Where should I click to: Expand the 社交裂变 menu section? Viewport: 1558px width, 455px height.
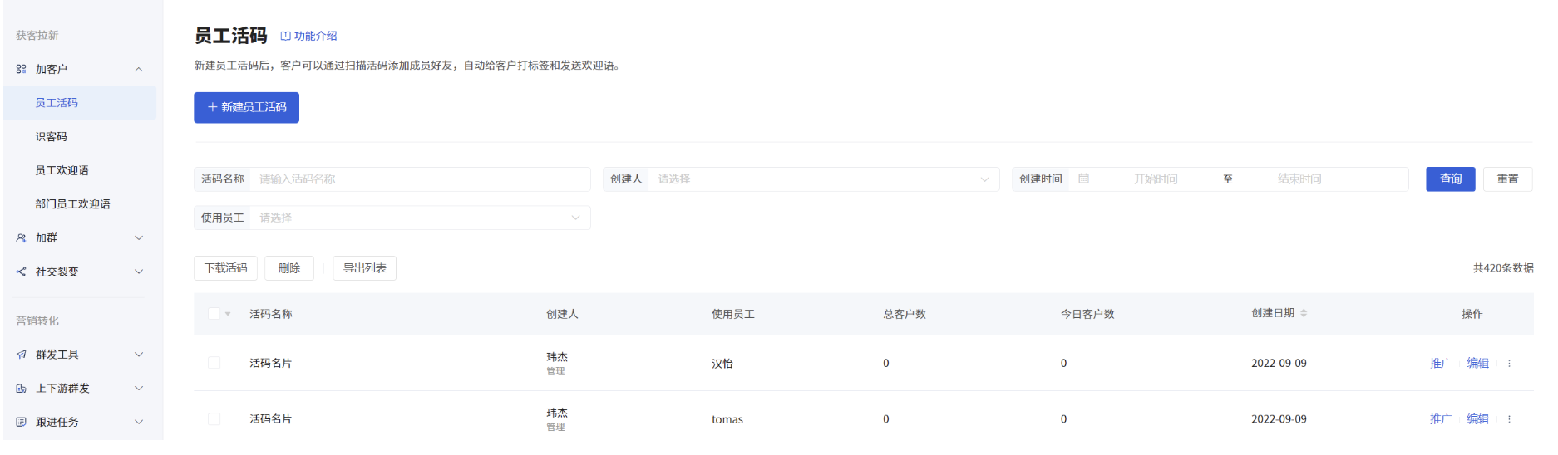point(139,272)
